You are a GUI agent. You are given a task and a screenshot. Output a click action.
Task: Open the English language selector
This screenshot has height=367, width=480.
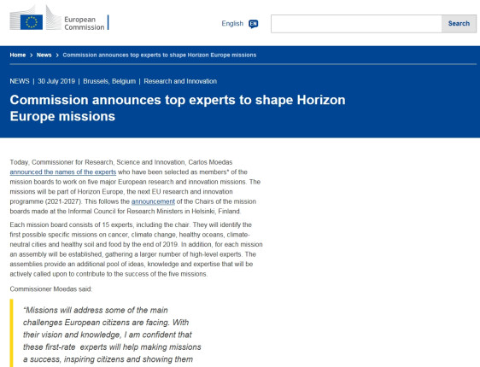(240, 24)
